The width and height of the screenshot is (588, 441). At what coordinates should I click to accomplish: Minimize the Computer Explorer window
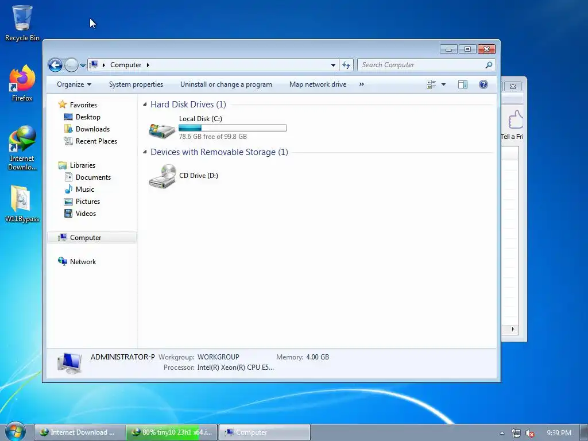tap(448, 49)
